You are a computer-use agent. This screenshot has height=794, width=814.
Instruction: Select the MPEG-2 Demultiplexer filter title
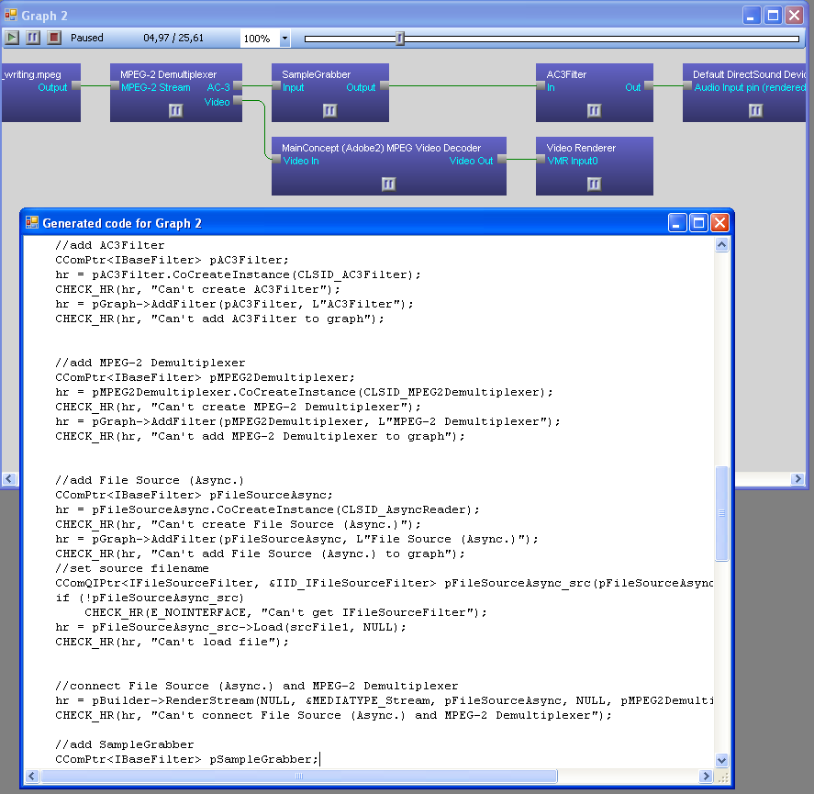168,74
